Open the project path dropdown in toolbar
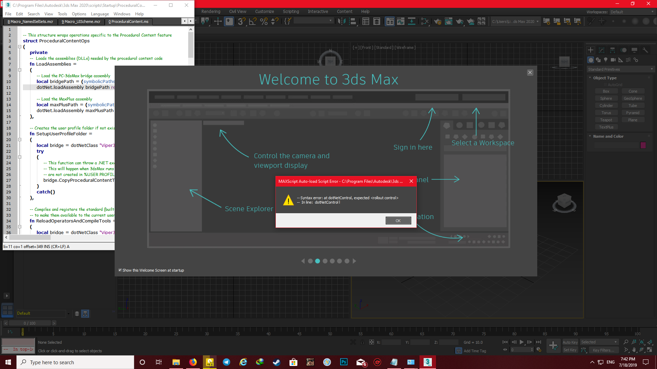Image resolution: width=657 pixels, height=369 pixels. [515, 22]
